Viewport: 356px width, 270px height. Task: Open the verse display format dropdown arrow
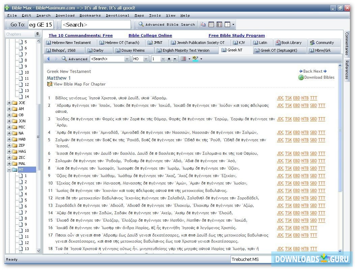[189, 59]
